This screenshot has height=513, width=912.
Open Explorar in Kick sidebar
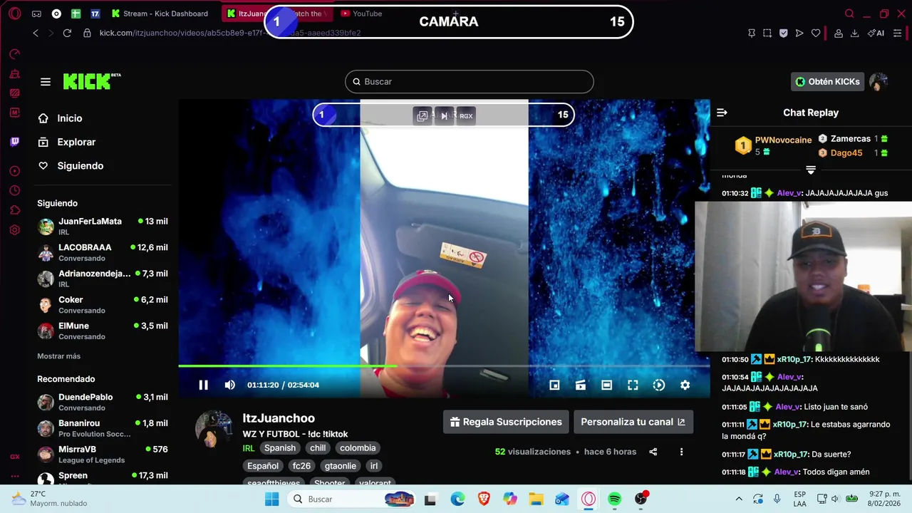pos(66,142)
